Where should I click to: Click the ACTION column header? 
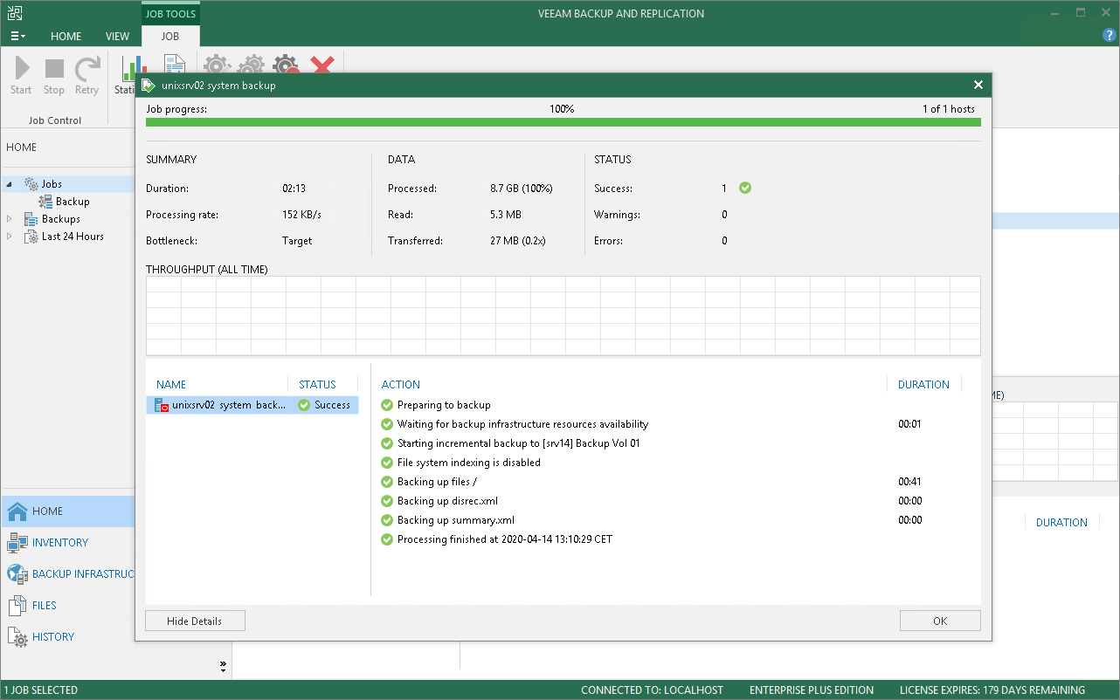coord(401,385)
